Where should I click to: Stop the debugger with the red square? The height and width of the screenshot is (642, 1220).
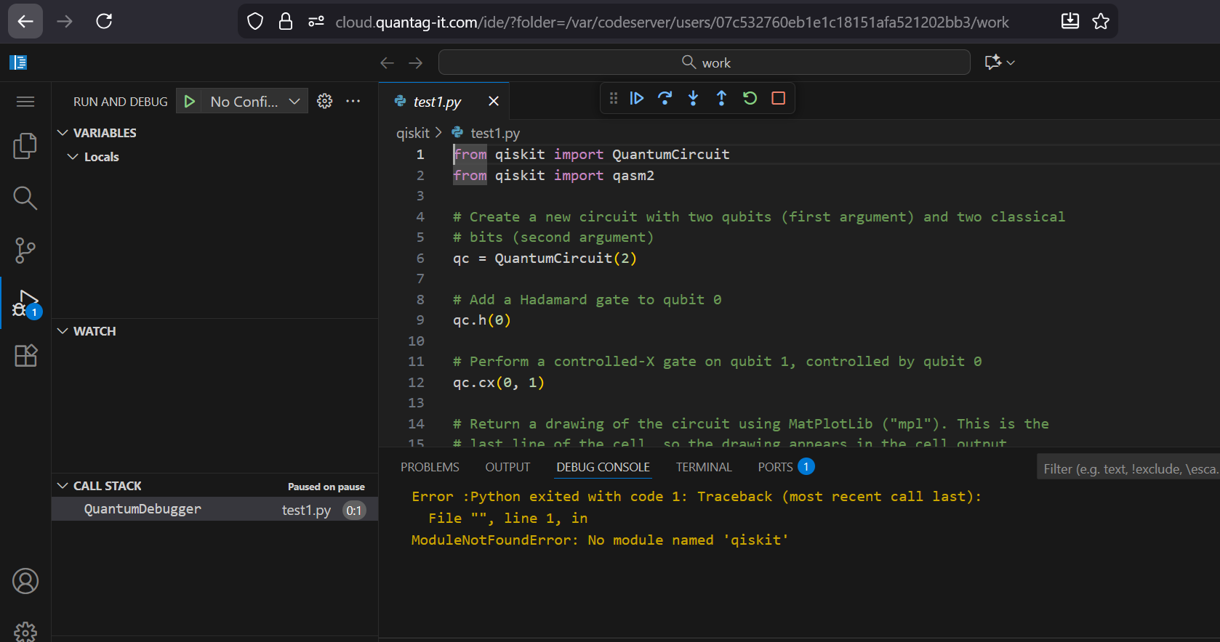(778, 98)
